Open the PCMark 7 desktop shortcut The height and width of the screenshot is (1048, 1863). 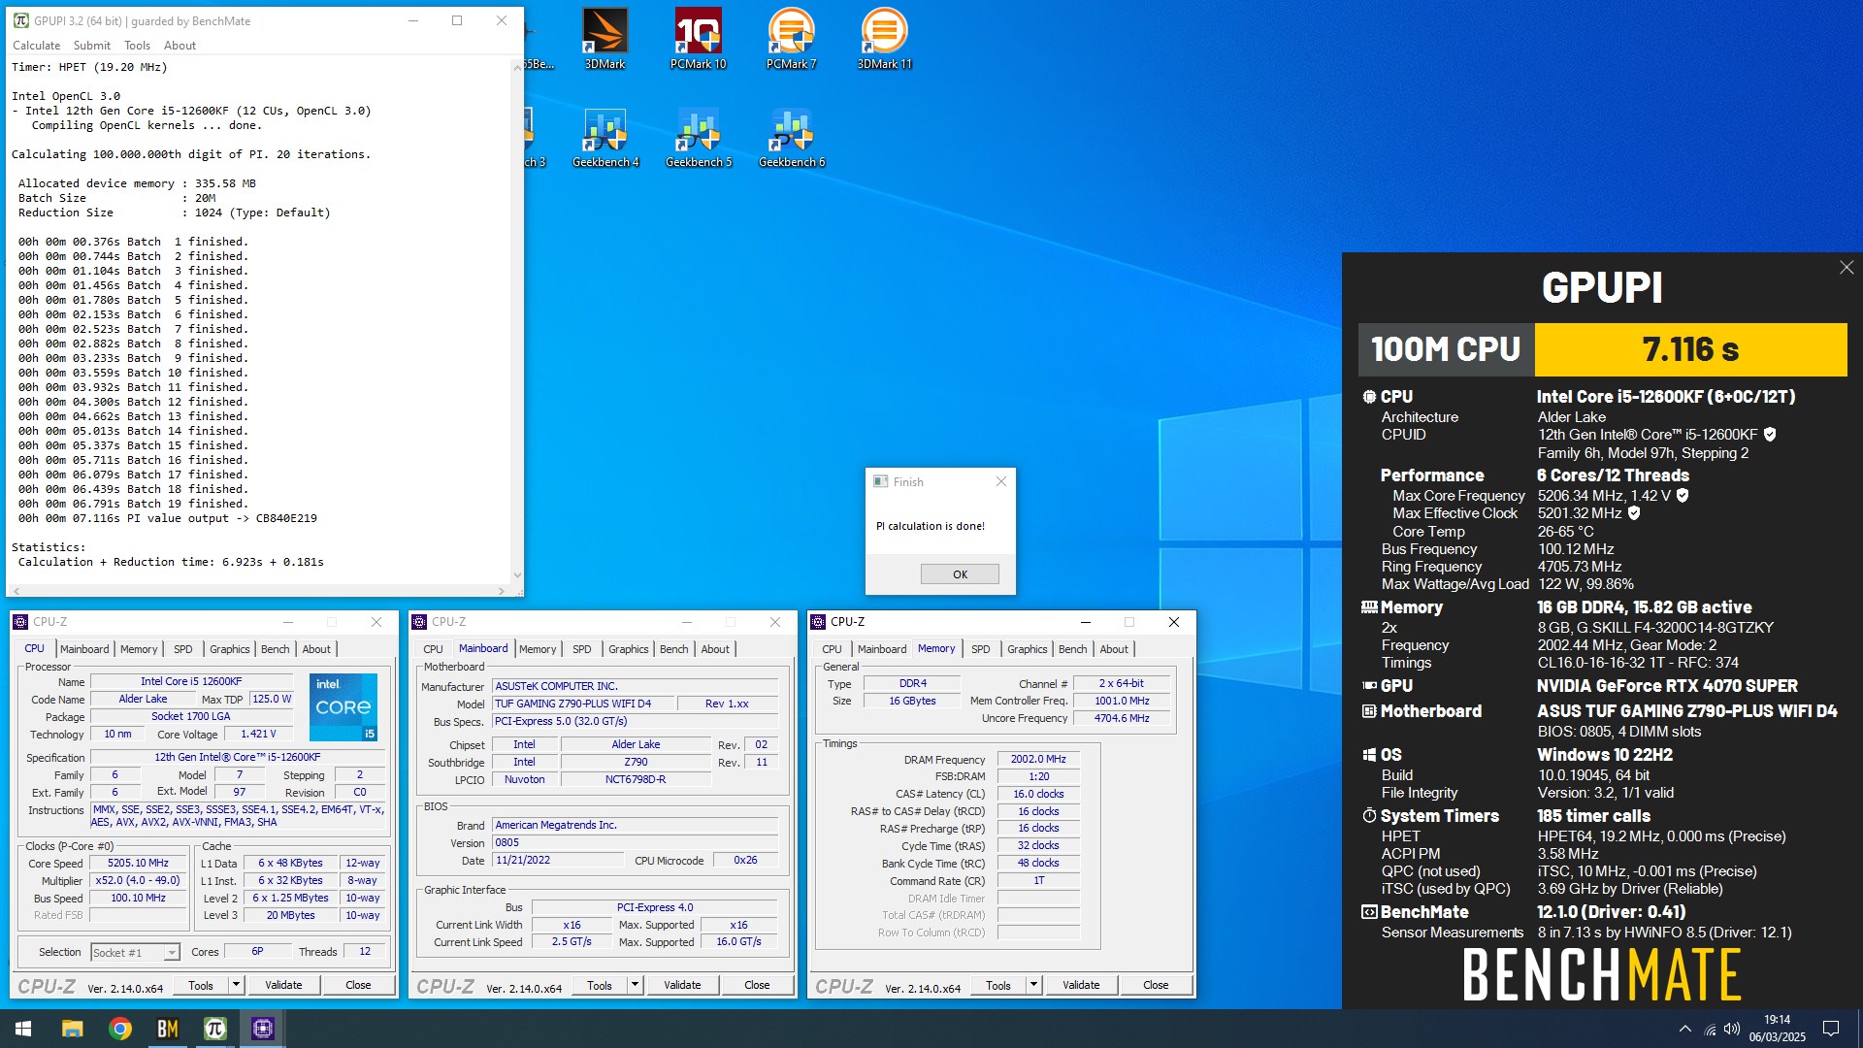pos(791,39)
